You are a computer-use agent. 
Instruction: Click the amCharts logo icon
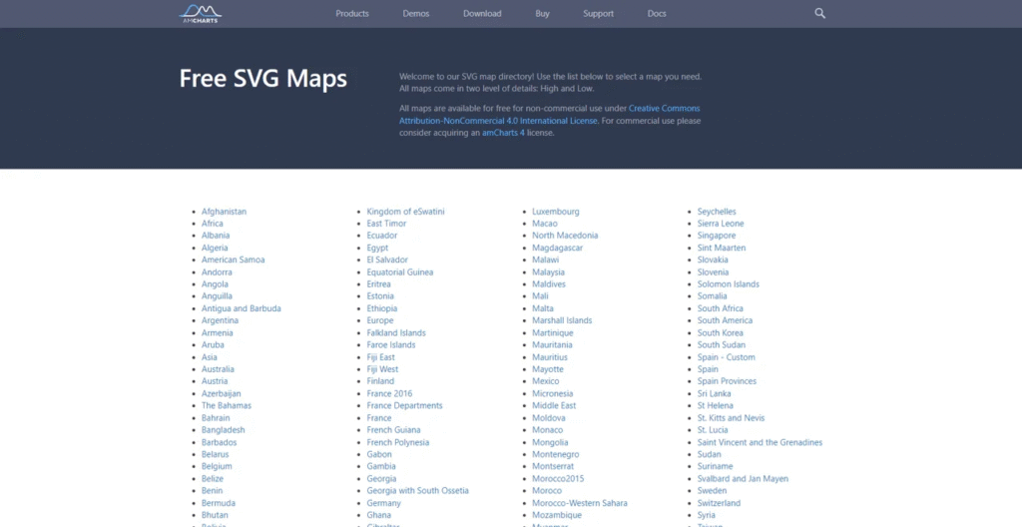pos(200,13)
